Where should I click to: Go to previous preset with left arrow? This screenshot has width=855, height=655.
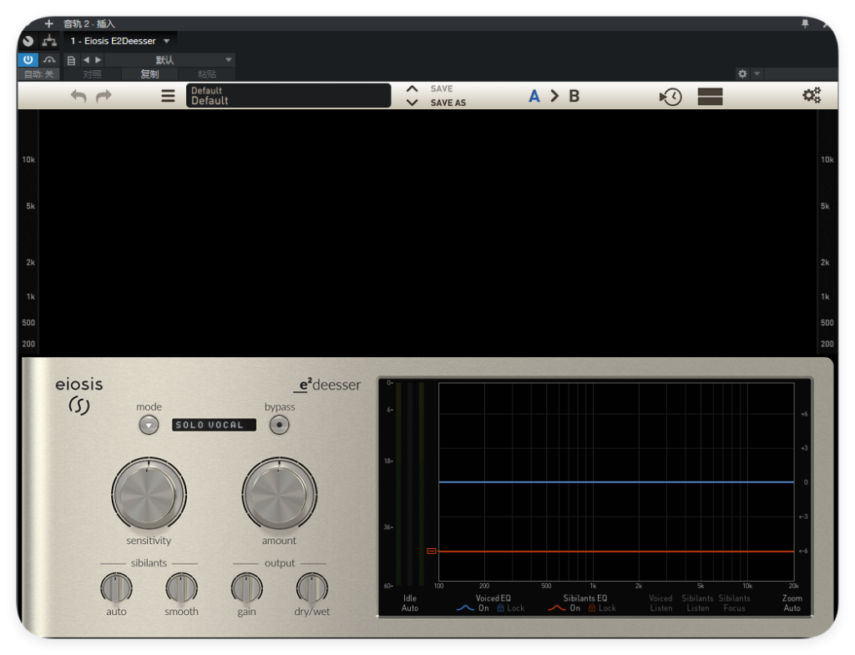[86, 60]
